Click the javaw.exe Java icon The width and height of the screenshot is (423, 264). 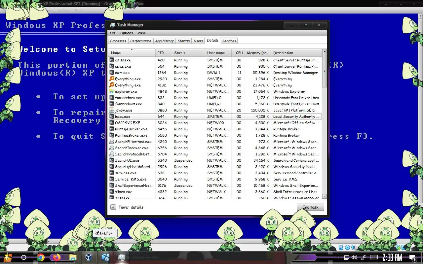tap(112, 110)
